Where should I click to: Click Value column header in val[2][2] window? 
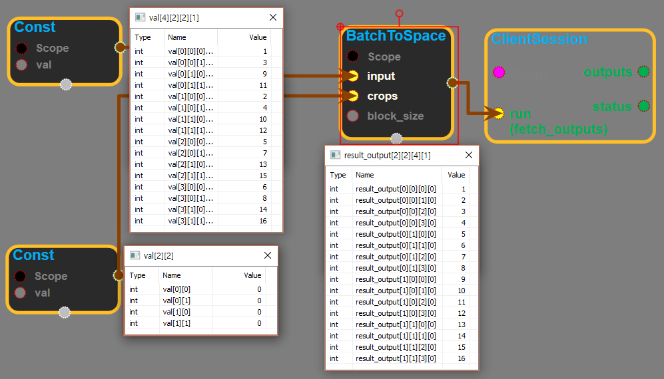point(252,275)
